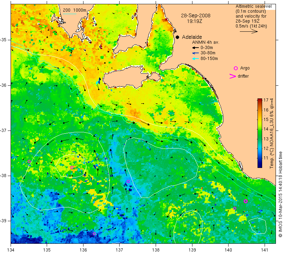The height and width of the screenshot is (254, 283).
Task: Click the blue 30-80m legend arrow
Action: coord(196,53)
